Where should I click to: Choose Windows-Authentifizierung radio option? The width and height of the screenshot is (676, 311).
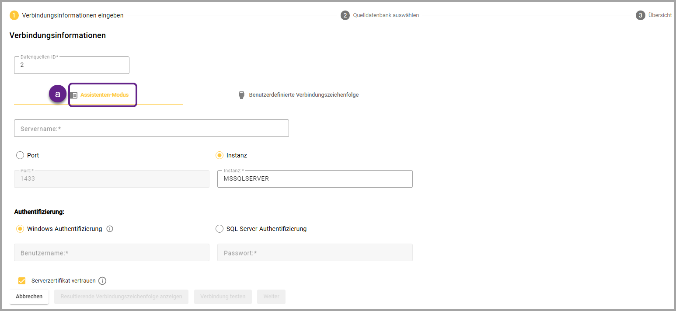pyautogui.click(x=20, y=229)
